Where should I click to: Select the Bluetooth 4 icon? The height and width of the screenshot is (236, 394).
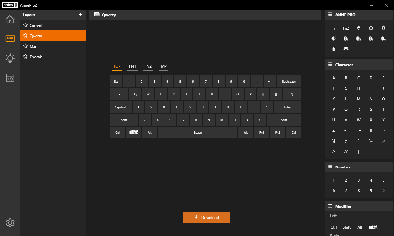pyautogui.click(x=383, y=39)
